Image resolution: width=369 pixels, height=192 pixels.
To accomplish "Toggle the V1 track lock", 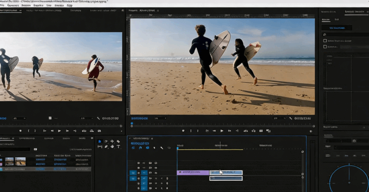I will click(x=139, y=173).
